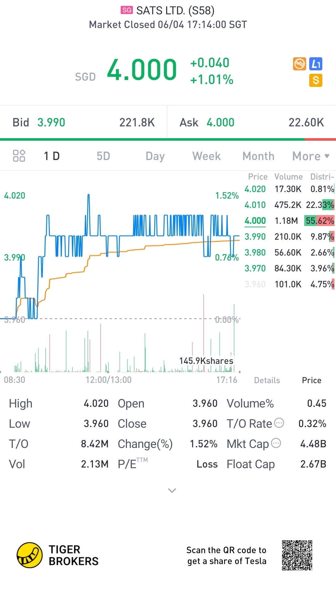Screen dimensions: 336x607
Task: Tap the T/O Rate info icon
Action: [x=279, y=423]
